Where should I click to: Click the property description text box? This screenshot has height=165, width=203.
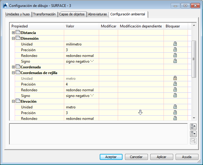click(x=98, y=134)
